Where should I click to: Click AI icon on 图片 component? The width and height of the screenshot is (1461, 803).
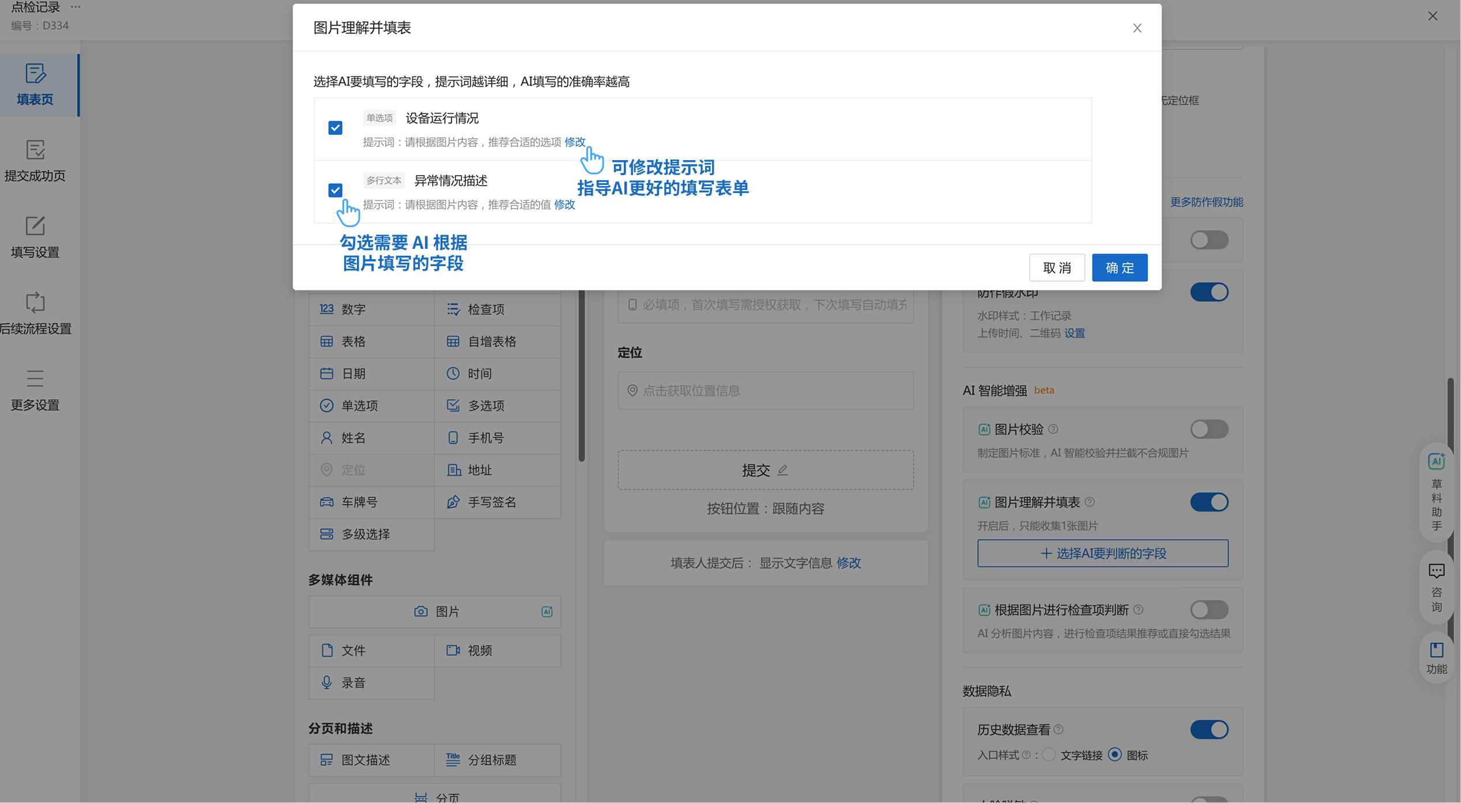547,612
